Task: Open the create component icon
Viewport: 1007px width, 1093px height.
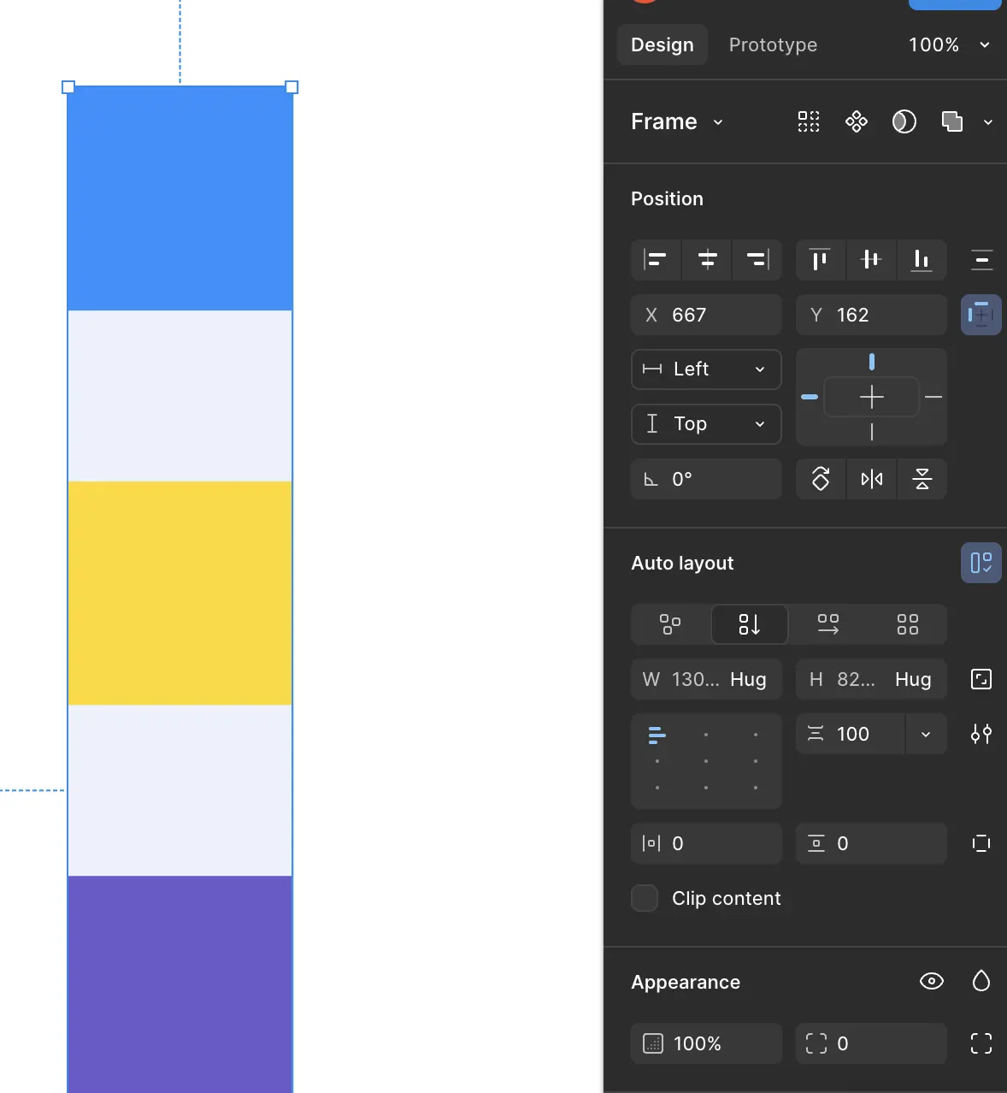Action: (x=856, y=122)
